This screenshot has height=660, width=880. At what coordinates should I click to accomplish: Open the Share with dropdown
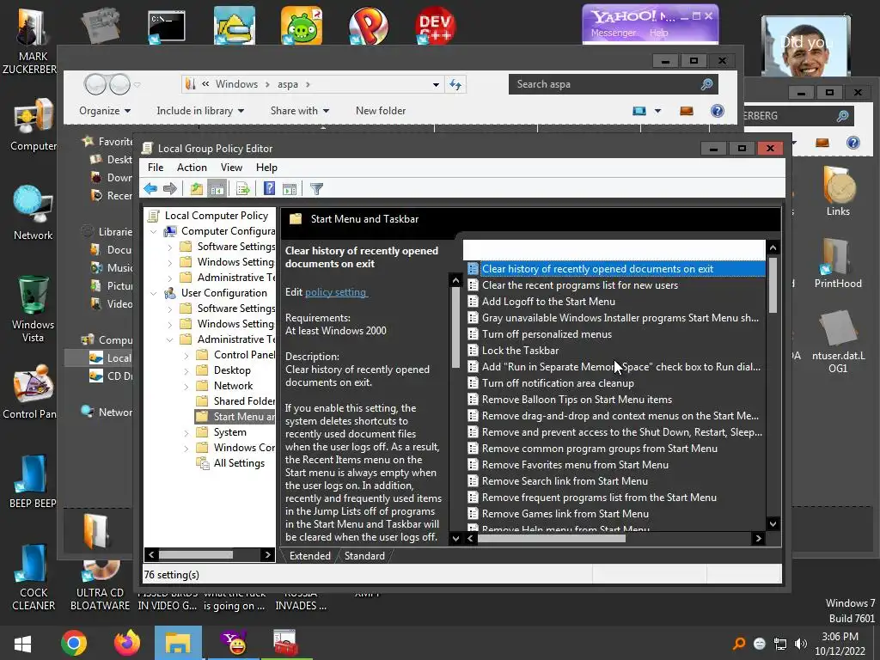300,111
